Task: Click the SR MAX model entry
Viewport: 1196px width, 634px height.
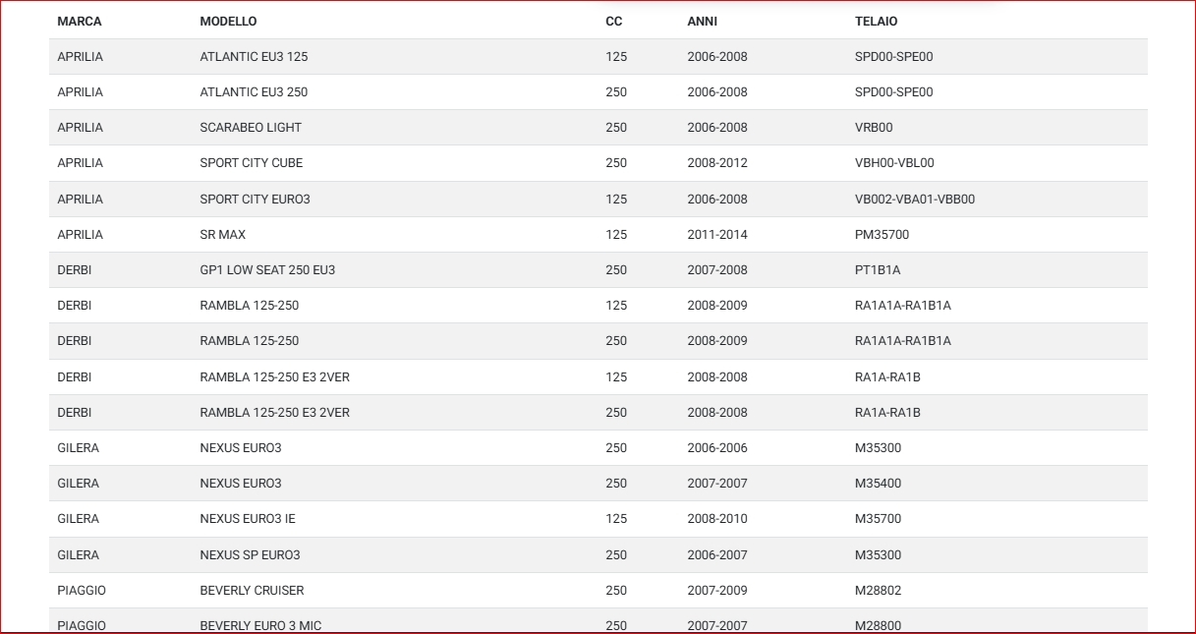Action: coord(223,235)
